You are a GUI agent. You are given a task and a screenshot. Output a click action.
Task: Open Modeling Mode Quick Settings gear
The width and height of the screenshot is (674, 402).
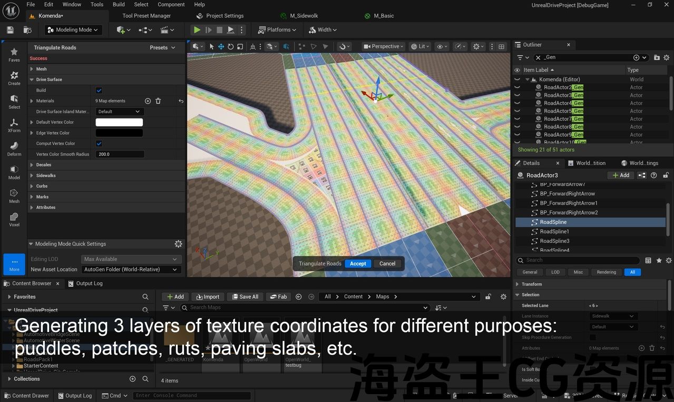178,244
